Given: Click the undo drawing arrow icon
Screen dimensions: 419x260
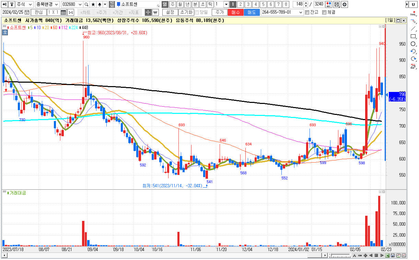Looking at the screenshot, I should (x=413, y=51).
